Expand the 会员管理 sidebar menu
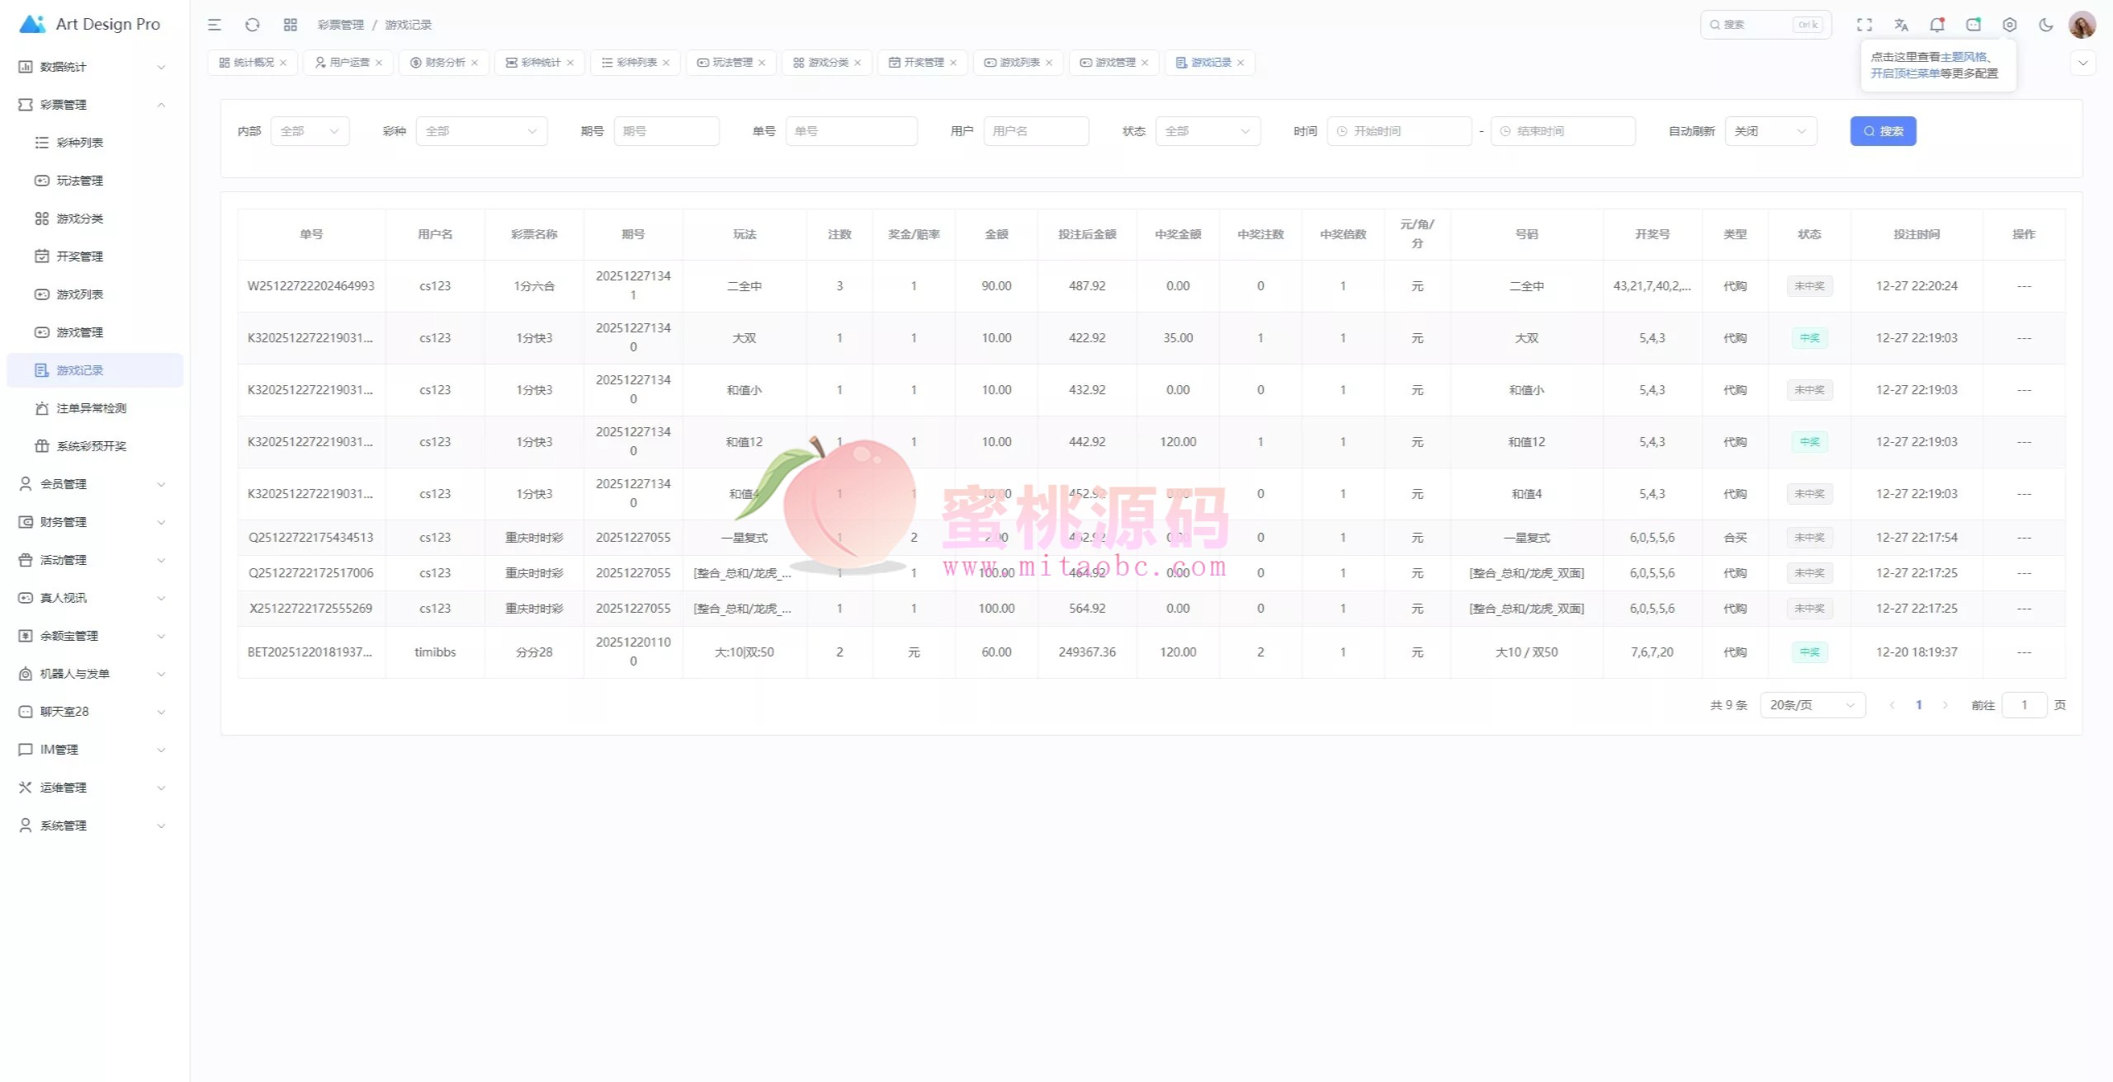Image resolution: width=2113 pixels, height=1082 pixels. [x=91, y=484]
